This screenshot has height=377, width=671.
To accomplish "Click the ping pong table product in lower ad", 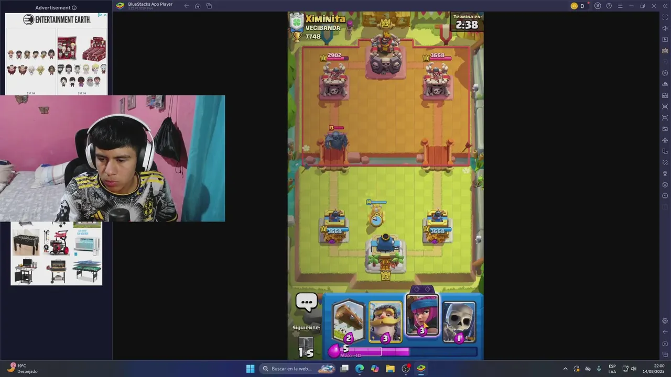I will [88, 271].
